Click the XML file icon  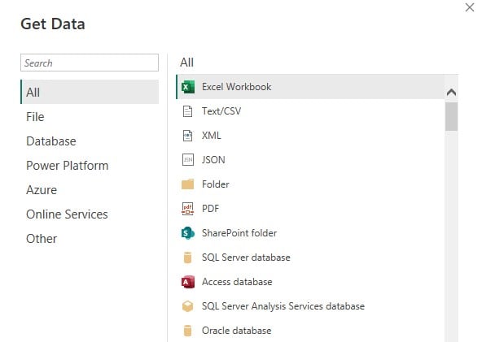pos(187,136)
